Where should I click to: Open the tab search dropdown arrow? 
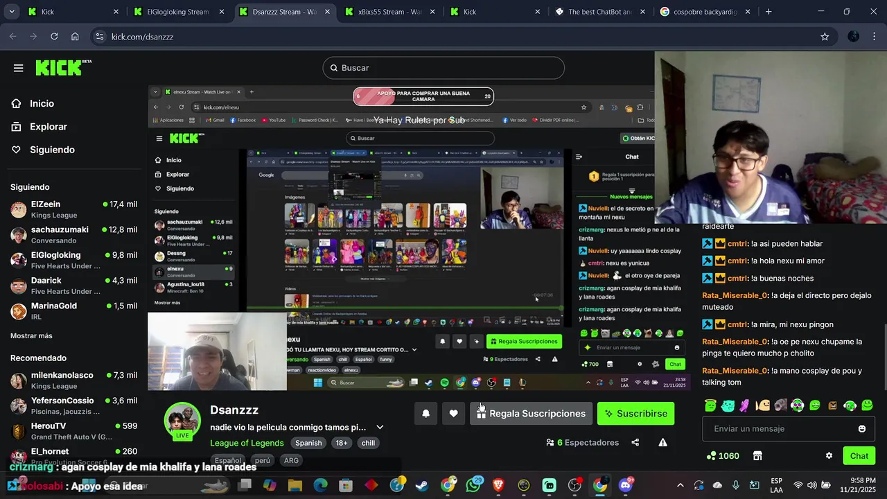11,12
